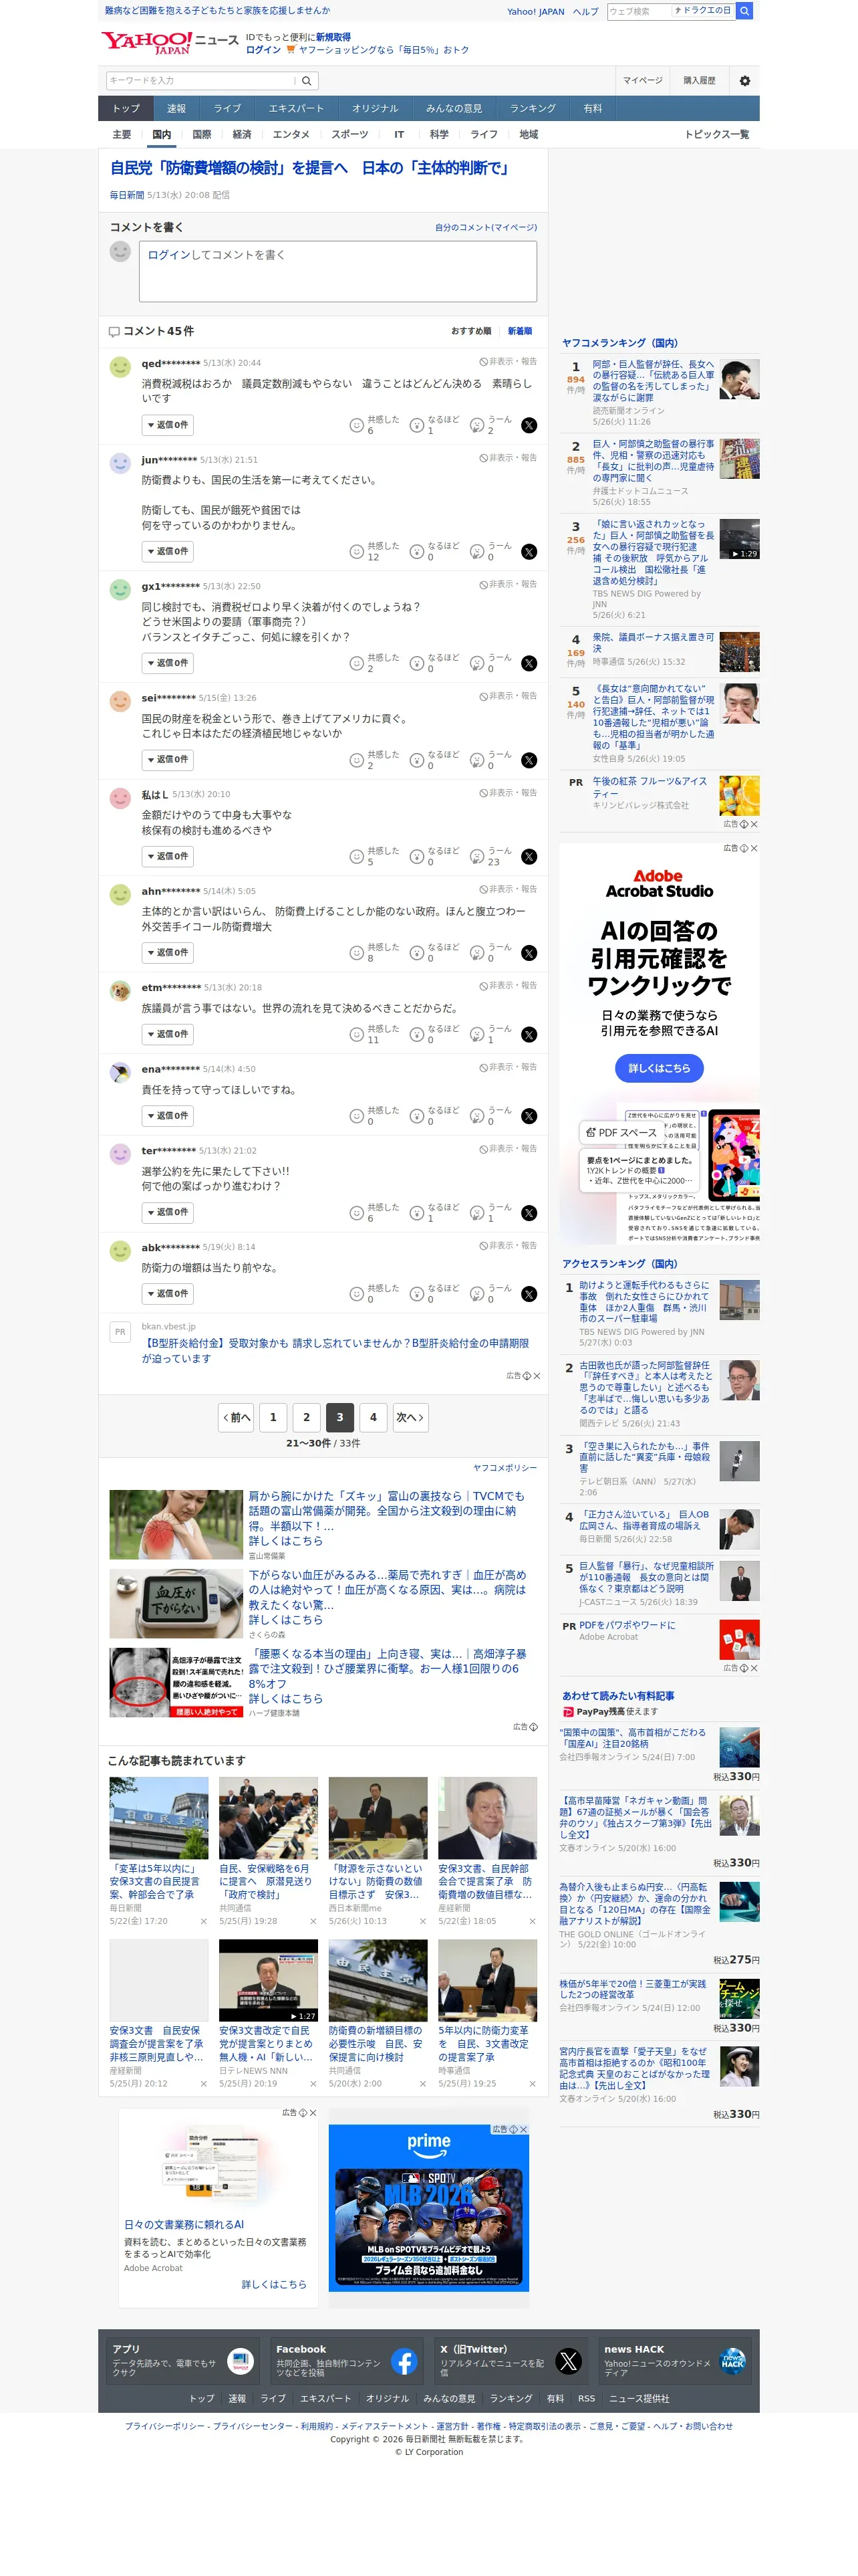Click うーん icon on ena's comment
The height and width of the screenshot is (2576, 858).
click(476, 1116)
